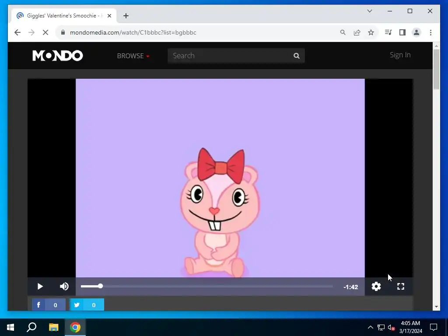The image size is (448, 336).
Task: Mute the video player volume
Action: pyautogui.click(x=64, y=286)
